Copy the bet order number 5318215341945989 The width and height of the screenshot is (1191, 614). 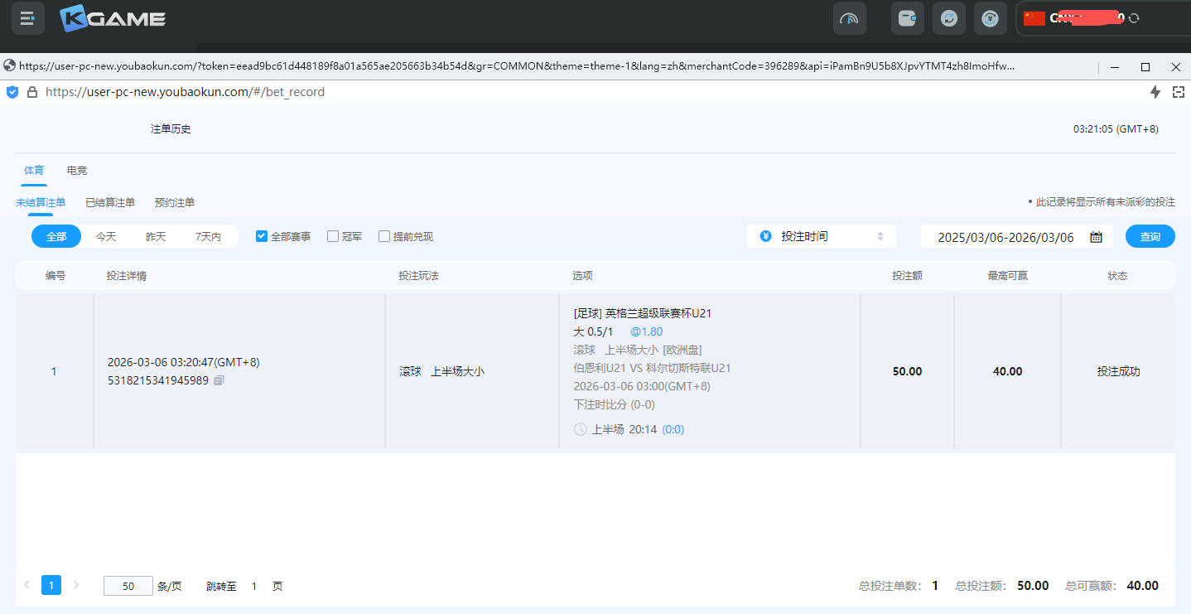pyautogui.click(x=219, y=380)
